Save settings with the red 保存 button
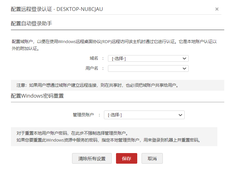The image size is (232, 170). (x=127, y=159)
